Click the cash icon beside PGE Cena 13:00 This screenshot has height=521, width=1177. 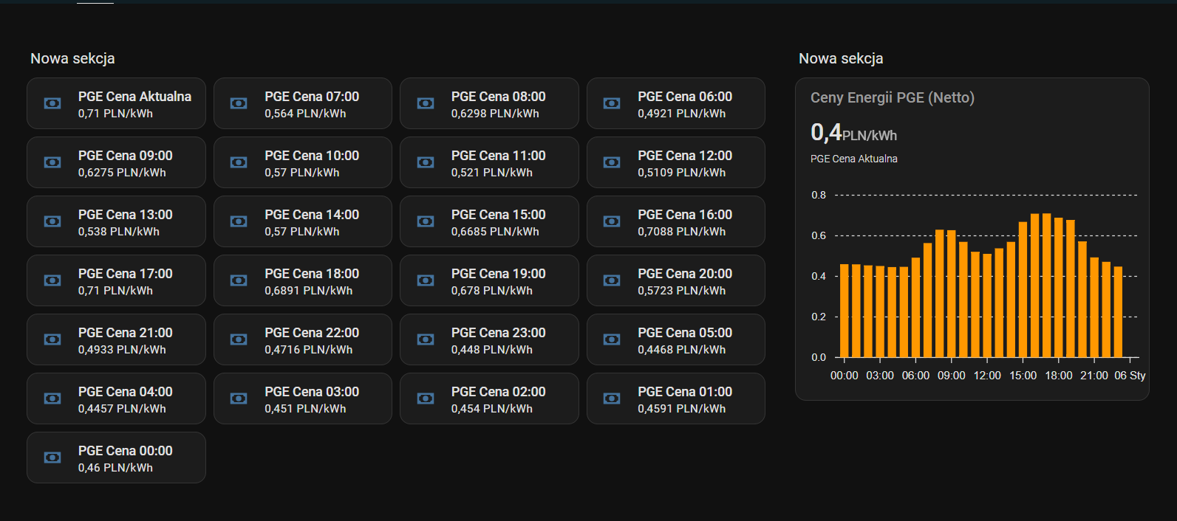point(52,221)
